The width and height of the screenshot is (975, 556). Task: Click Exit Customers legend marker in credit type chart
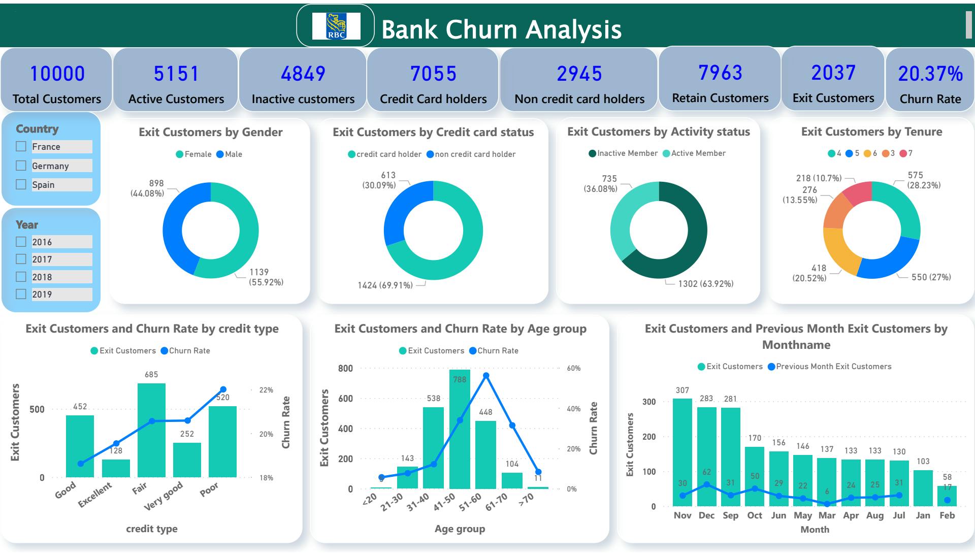(x=94, y=351)
